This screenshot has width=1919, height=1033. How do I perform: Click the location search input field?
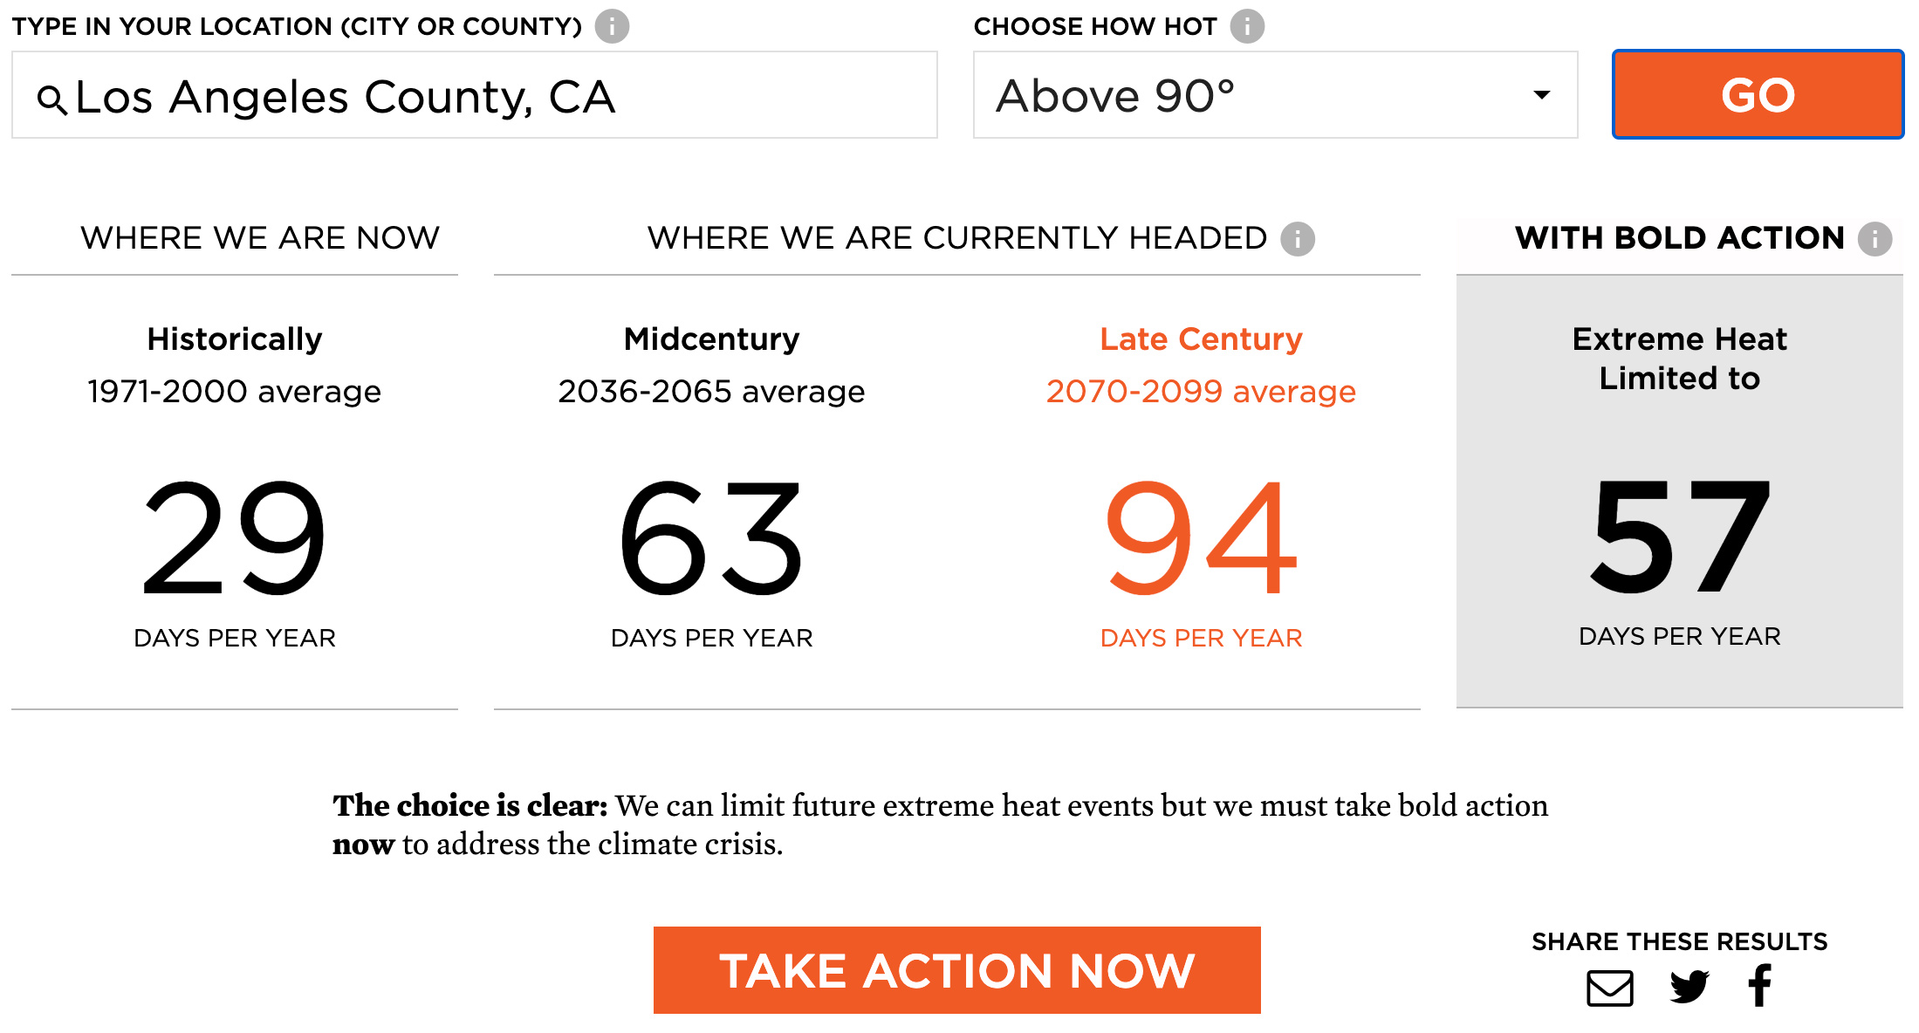(469, 94)
